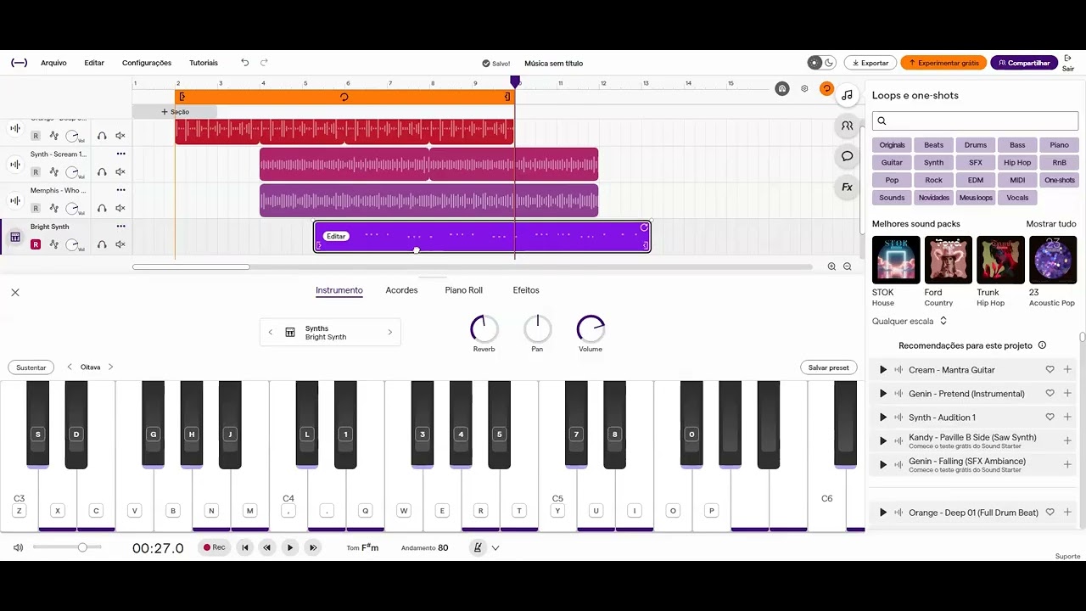Toggle the Sustentar sustain button
Viewport: 1086px width, 611px height.
tap(31, 367)
